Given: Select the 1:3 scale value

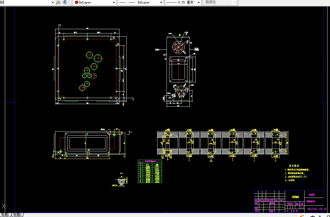Looking at the screenshot, I should click(302, 208).
